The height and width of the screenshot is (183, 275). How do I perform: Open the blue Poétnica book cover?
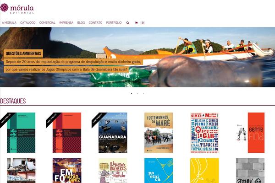[159, 171]
